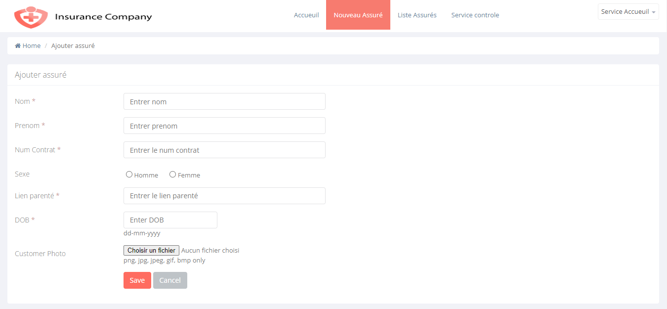The image size is (667, 309).
Task: Select the Homme radio button
Action: 129,174
